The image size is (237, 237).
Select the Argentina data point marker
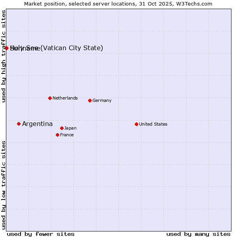click(x=19, y=124)
